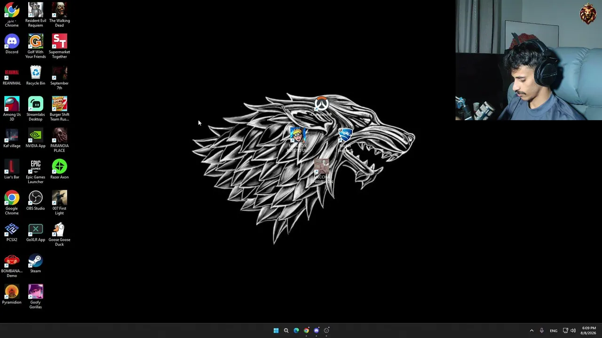Screen dimensions: 602x338
Task: Switch to Discord on the taskbar
Action: (x=317, y=330)
